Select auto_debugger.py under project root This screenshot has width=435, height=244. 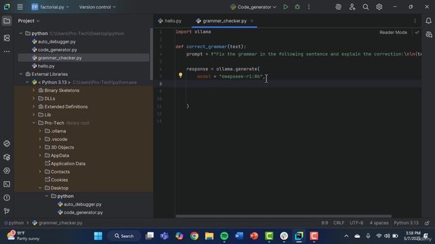[x=56, y=41]
